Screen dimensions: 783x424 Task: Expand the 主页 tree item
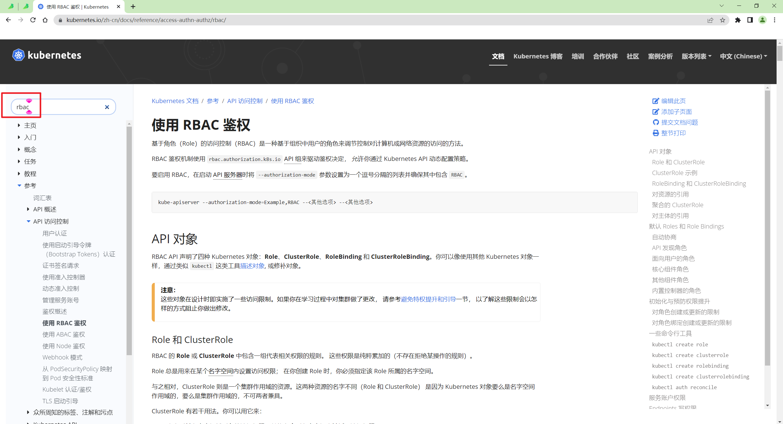tap(19, 125)
